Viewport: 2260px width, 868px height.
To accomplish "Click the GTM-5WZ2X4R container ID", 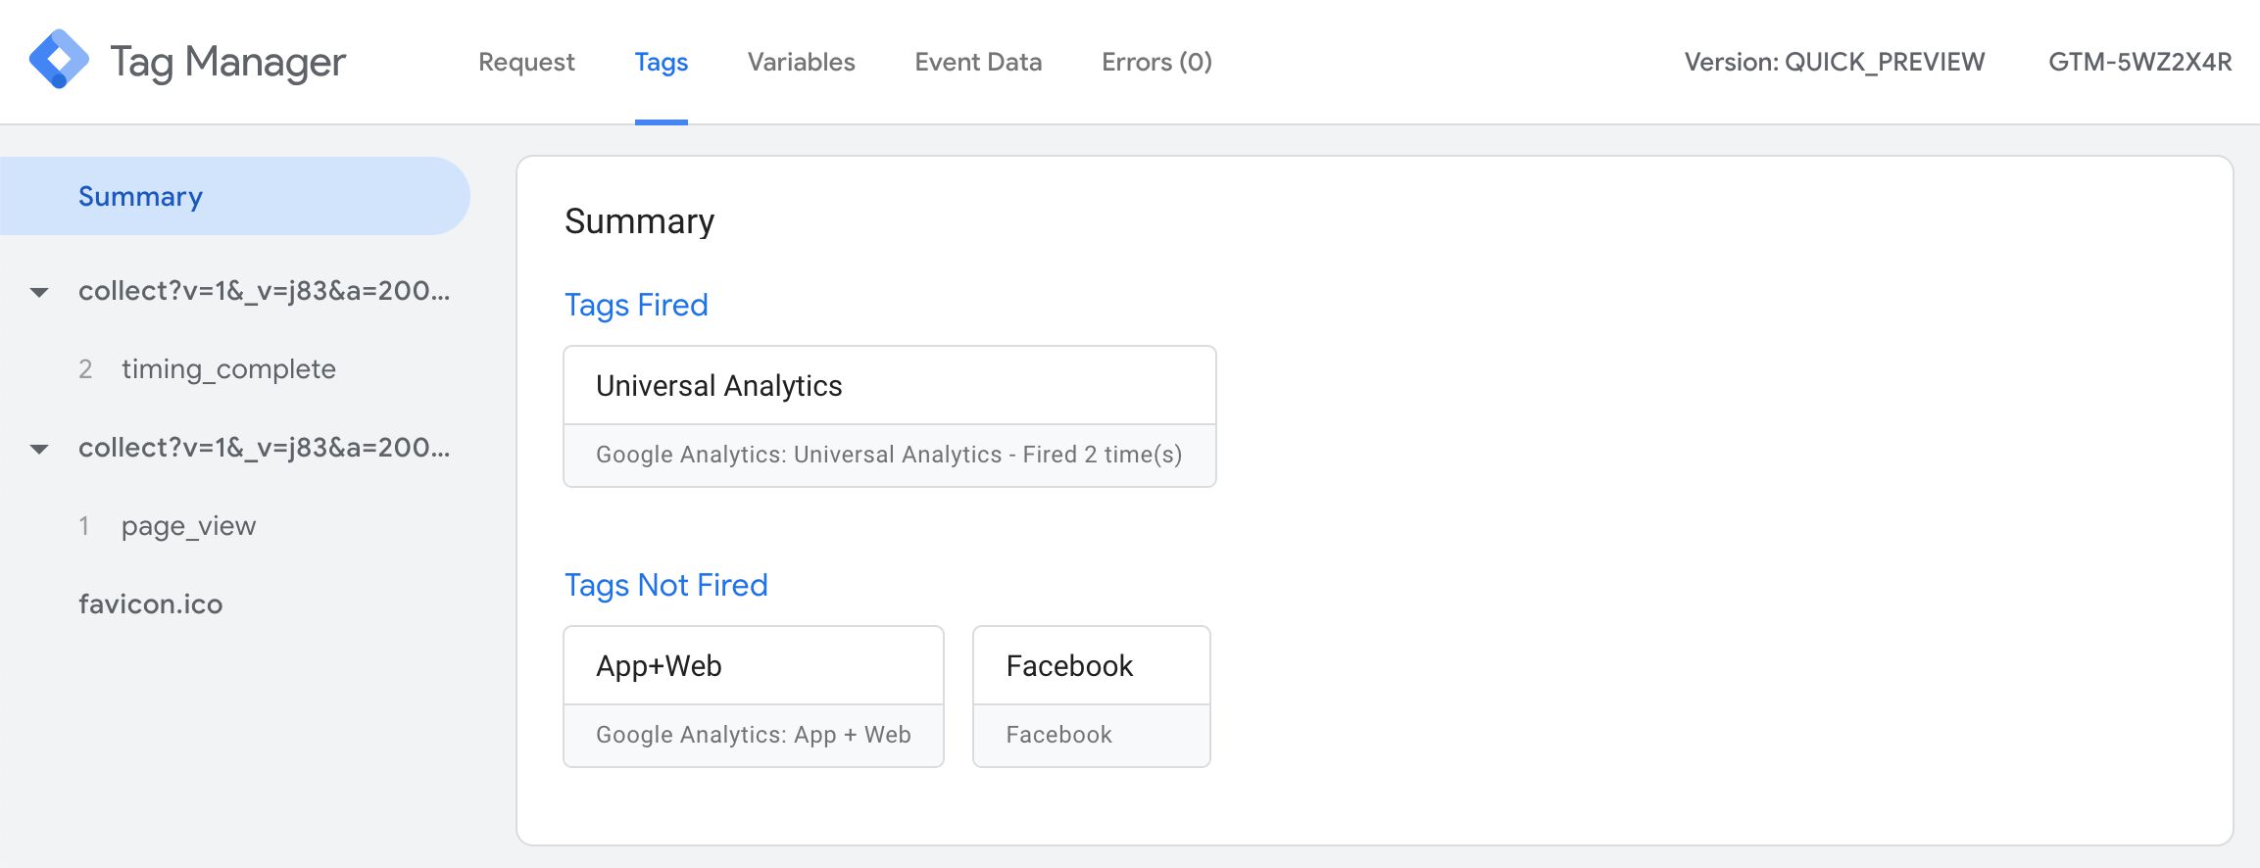I will [x=2140, y=62].
